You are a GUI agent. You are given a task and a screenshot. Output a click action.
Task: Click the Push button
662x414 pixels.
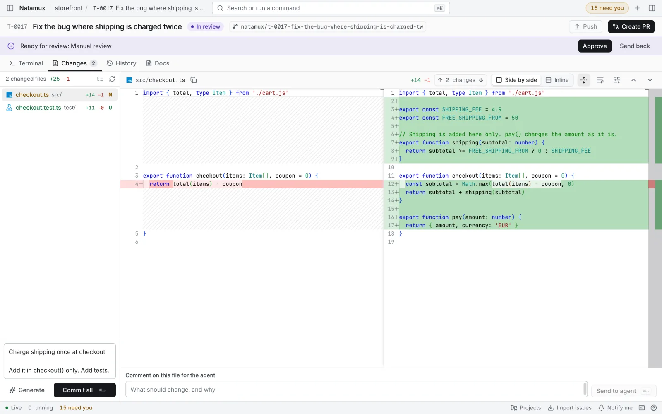click(586, 26)
